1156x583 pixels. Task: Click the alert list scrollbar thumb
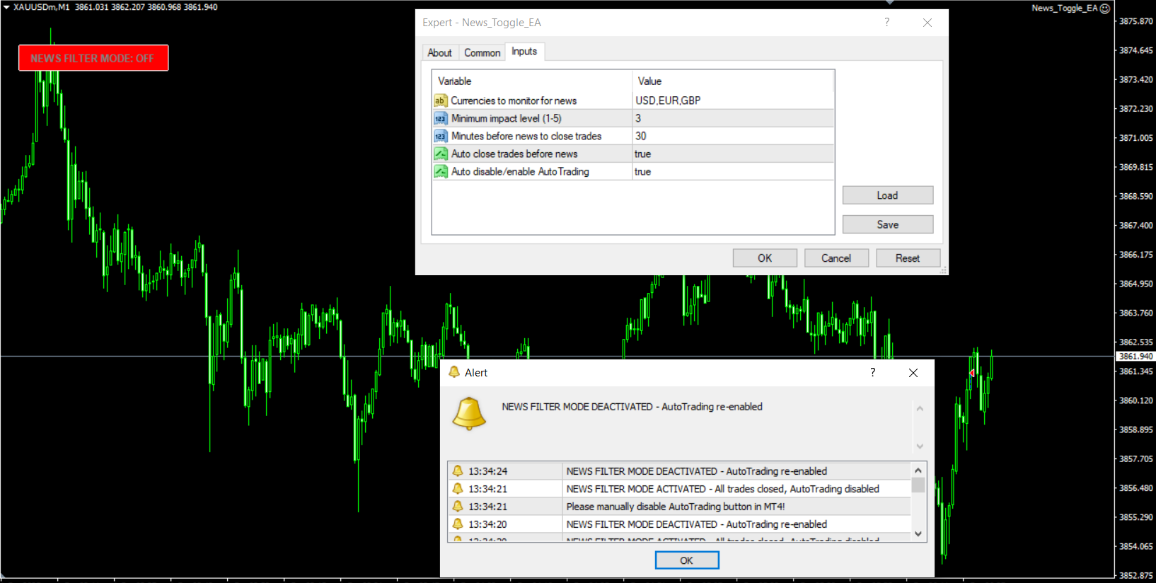[918, 485]
